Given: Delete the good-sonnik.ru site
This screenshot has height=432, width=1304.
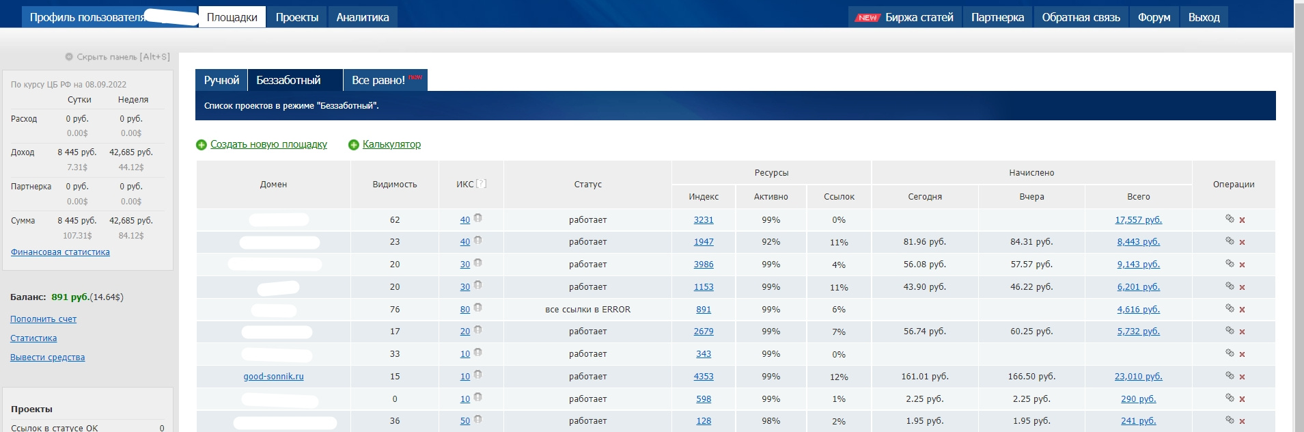Looking at the screenshot, I should (1242, 377).
